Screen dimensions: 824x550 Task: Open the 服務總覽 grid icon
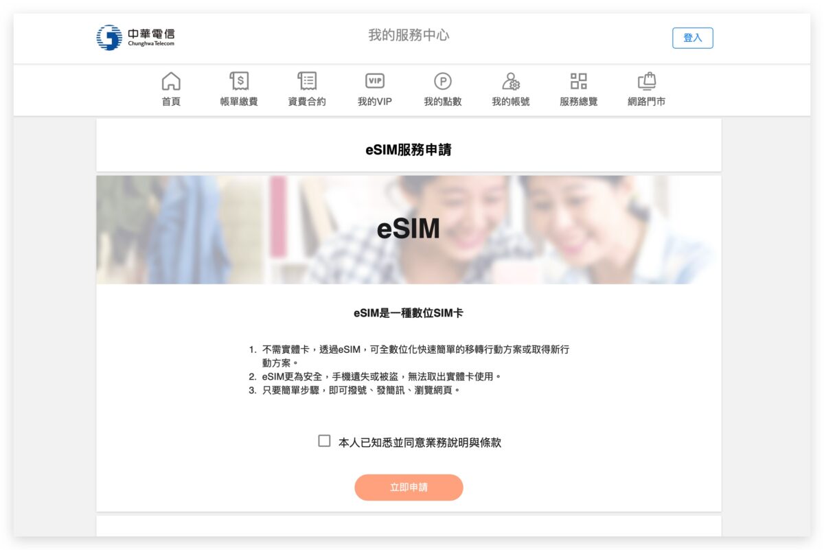[579, 81]
